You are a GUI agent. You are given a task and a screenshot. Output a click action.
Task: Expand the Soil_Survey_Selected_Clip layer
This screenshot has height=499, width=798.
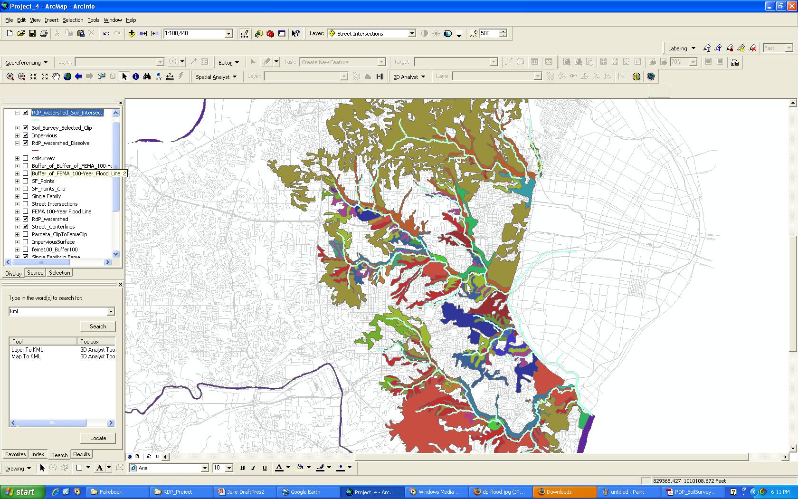[x=18, y=128]
